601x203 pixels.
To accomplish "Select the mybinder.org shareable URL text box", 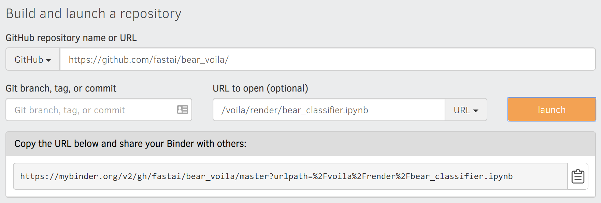I will [290, 176].
